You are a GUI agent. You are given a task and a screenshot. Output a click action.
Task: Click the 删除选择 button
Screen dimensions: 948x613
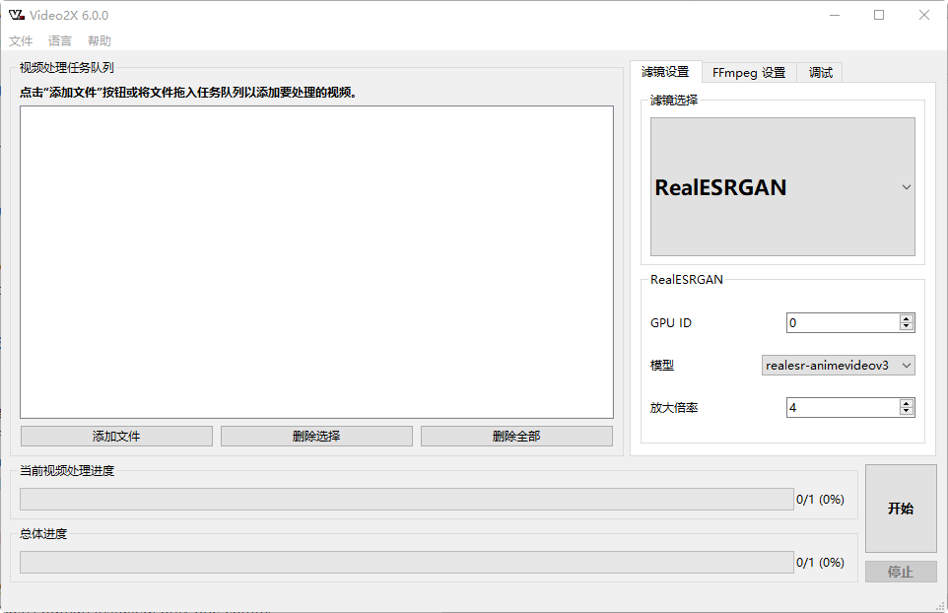(315, 436)
